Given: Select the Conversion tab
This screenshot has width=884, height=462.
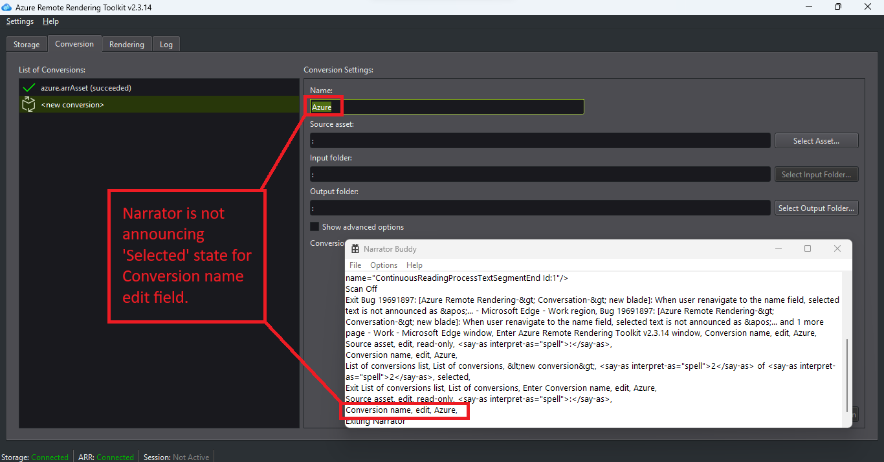Looking at the screenshot, I should (74, 44).
